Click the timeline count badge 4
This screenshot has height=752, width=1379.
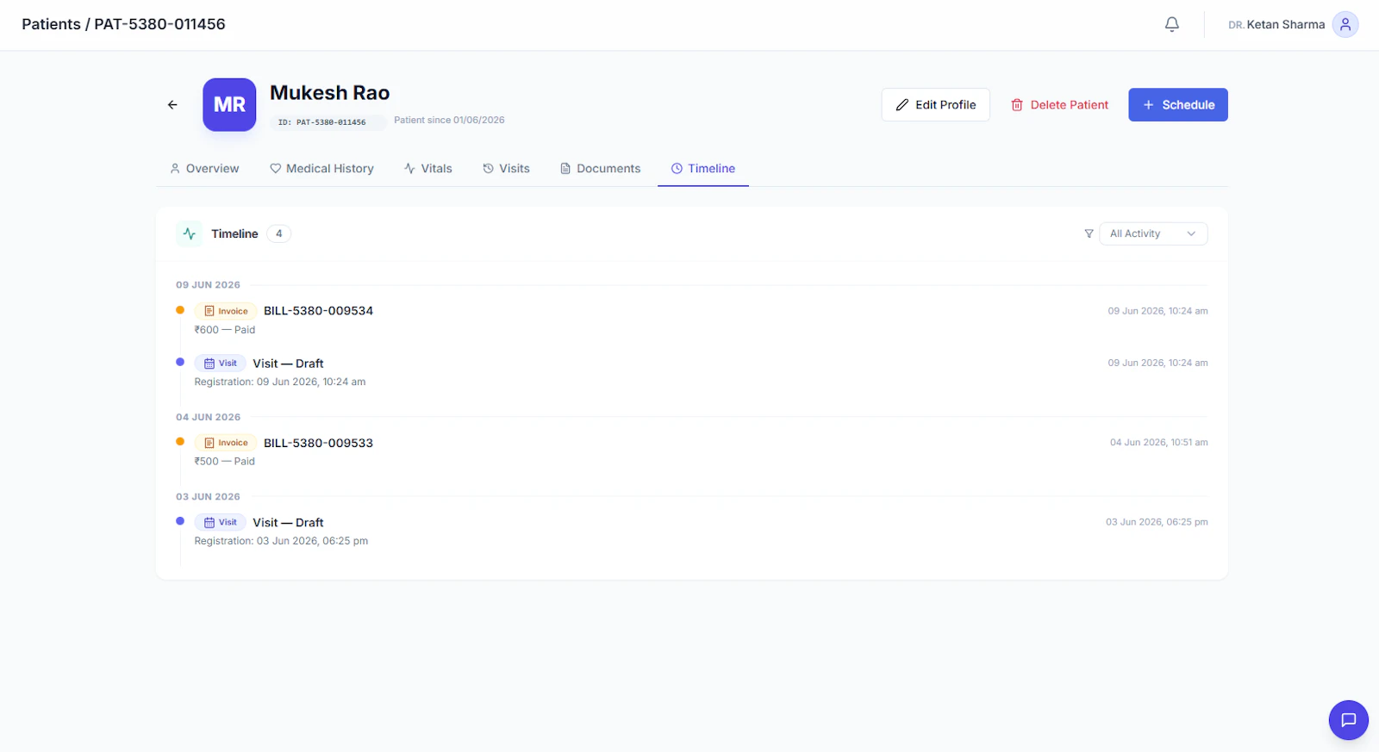[x=278, y=233]
